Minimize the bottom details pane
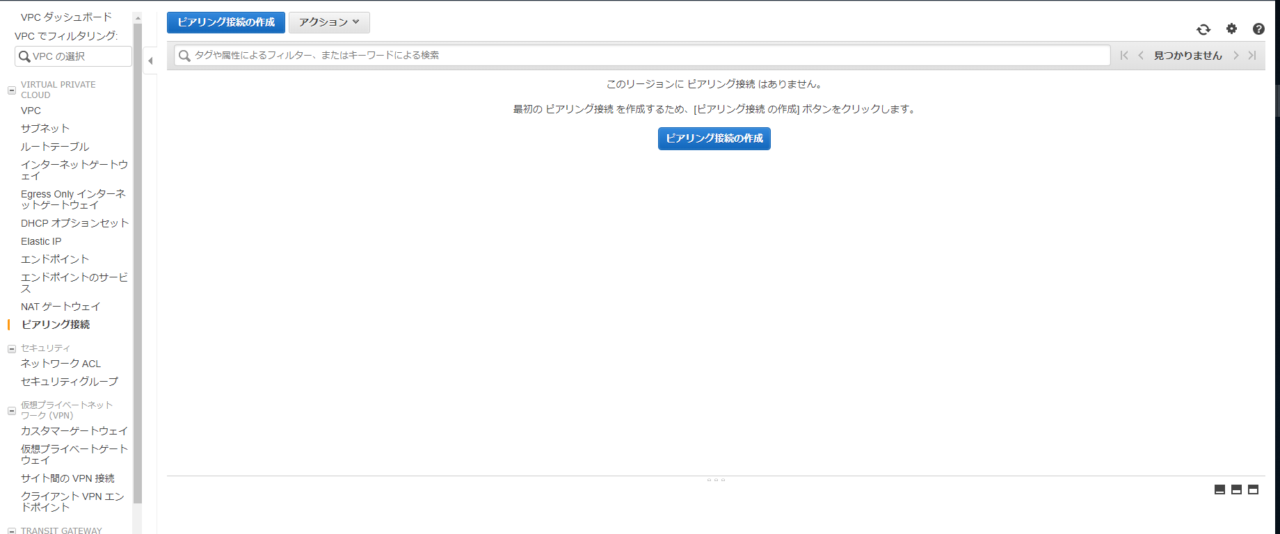Image resolution: width=1280 pixels, height=534 pixels. point(1219,489)
